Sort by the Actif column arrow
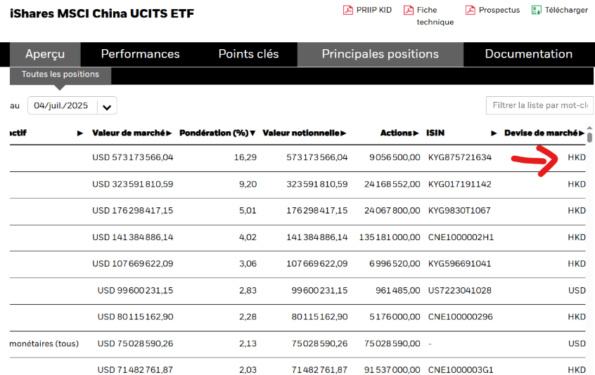This screenshot has width=595, height=375. (80, 133)
